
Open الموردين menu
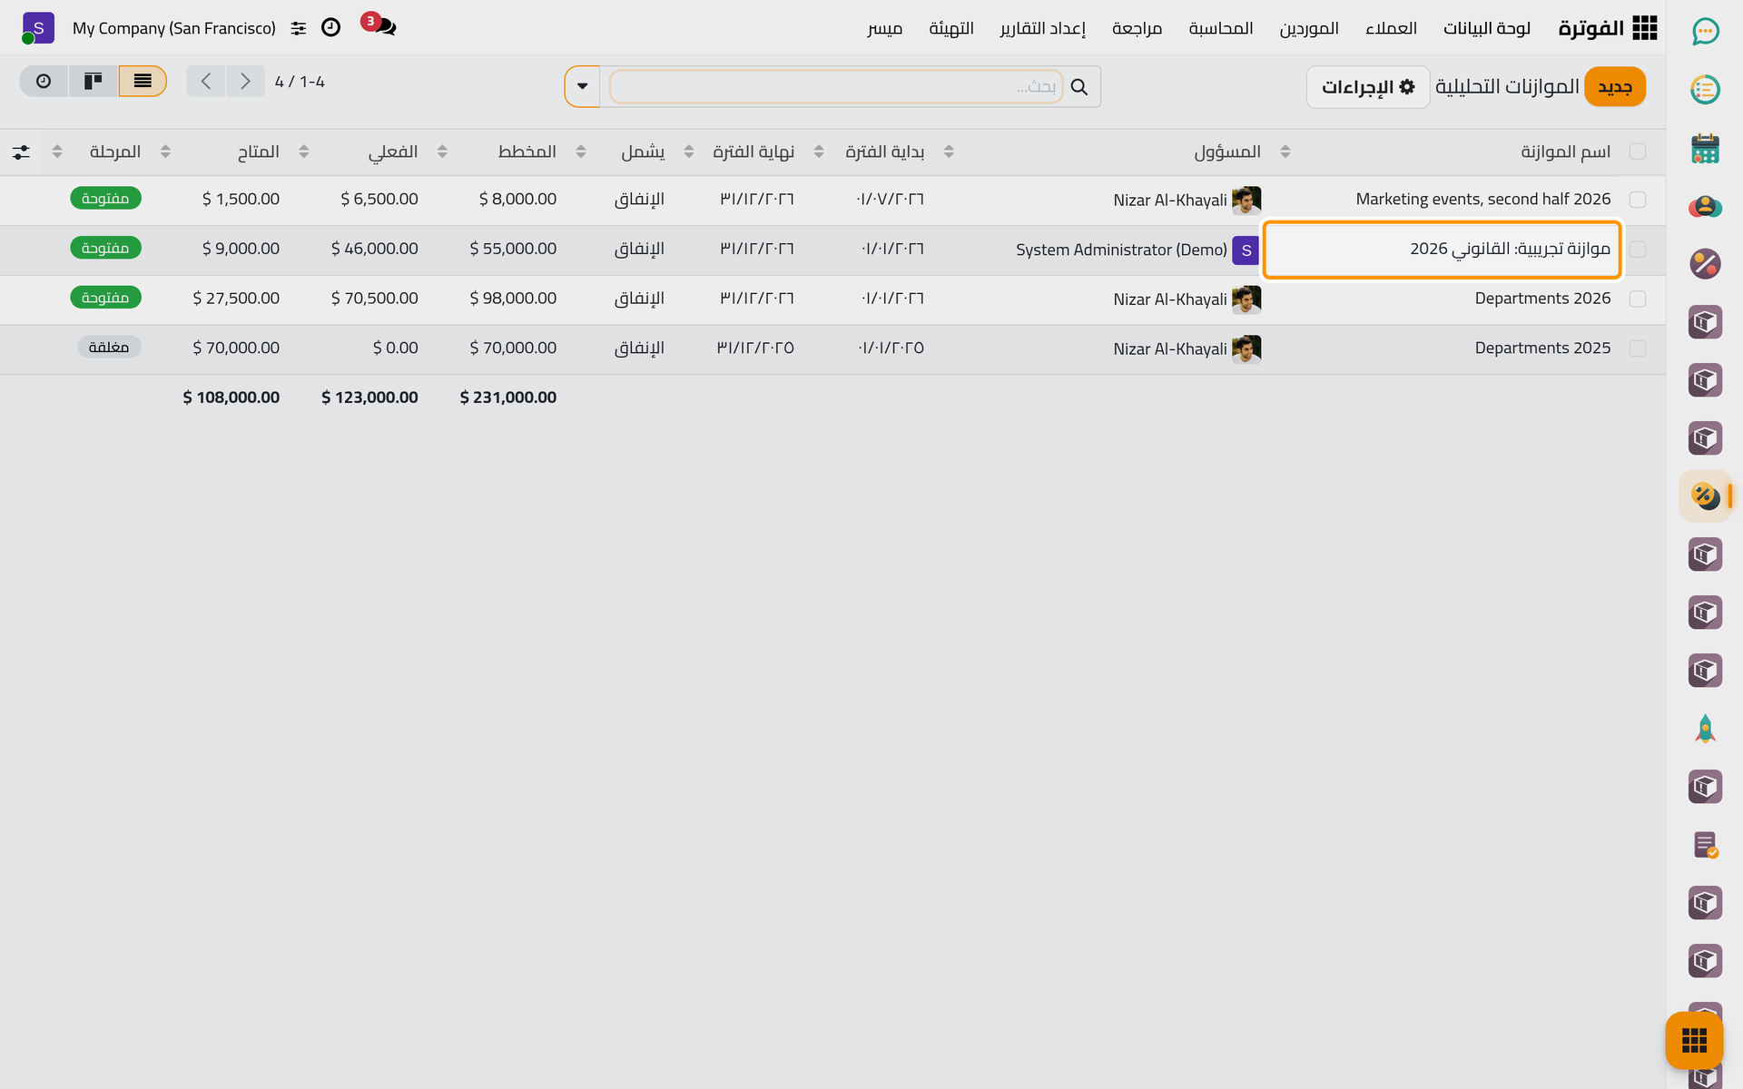pos(1309,28)
